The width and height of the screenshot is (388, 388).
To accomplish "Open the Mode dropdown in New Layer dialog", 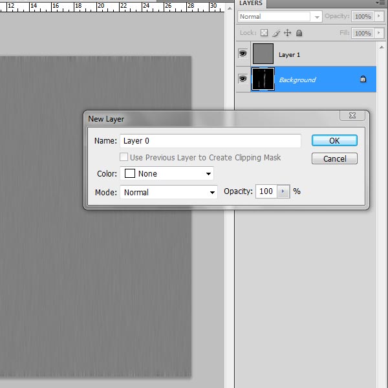I will [x=169, y=192].
